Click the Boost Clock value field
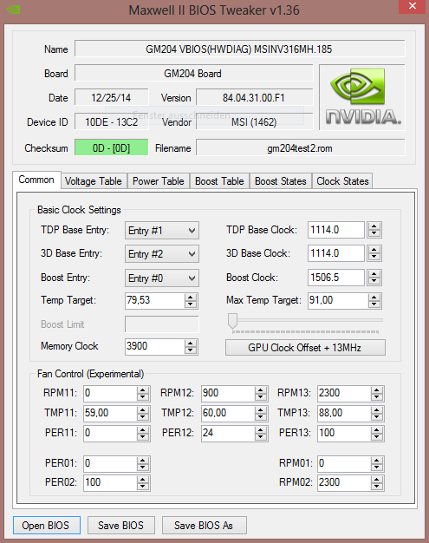 coord(336,278)
